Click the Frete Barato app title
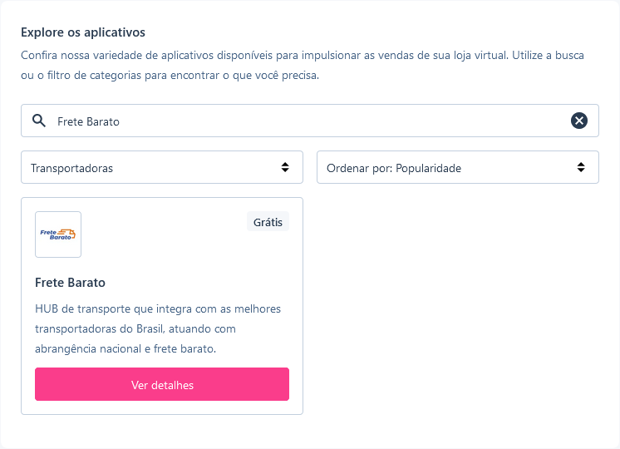Viewport: 620px width, 449px height. (x=70, y=282)
